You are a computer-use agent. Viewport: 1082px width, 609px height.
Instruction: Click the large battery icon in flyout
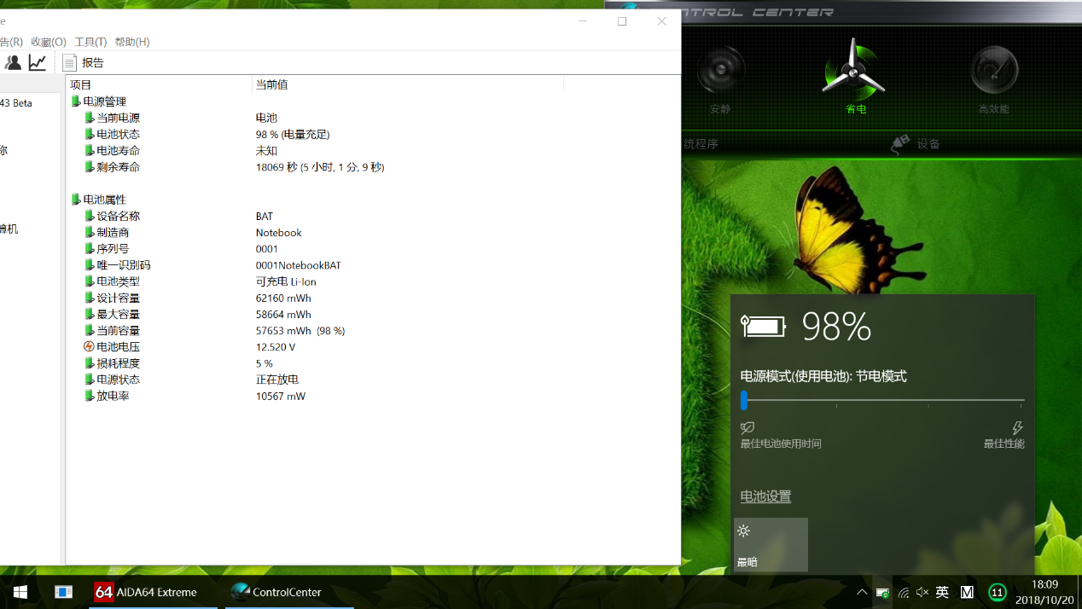tap(763, 326)
